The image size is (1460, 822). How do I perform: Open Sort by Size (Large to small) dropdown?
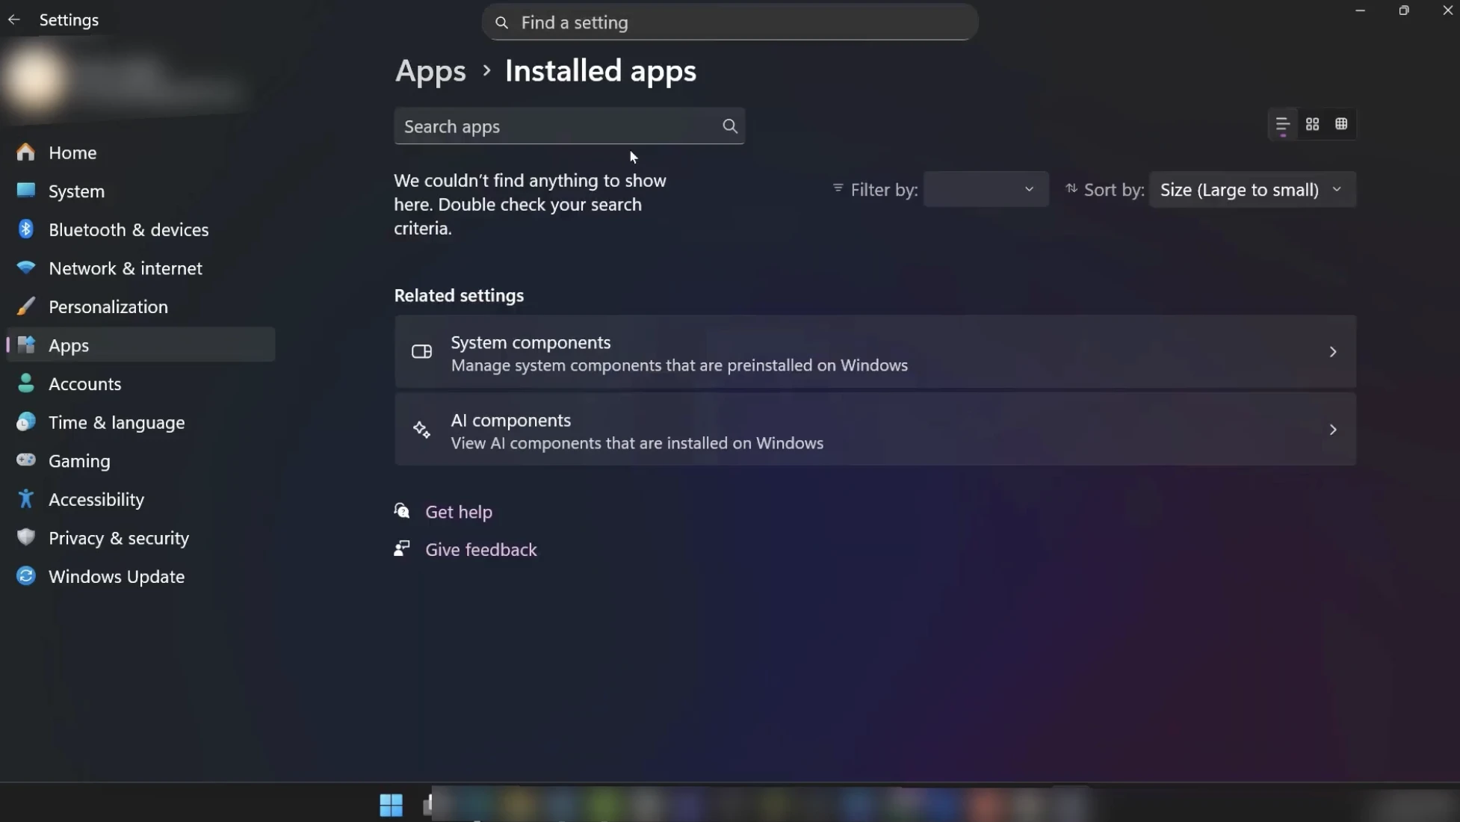pos(1252,190)
